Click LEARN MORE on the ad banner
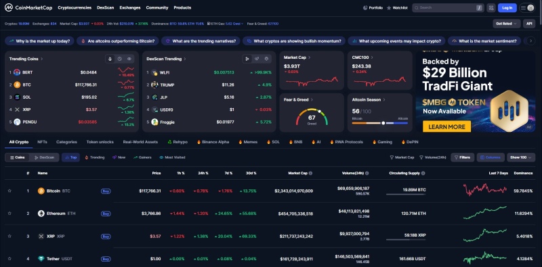 [446, 126]
